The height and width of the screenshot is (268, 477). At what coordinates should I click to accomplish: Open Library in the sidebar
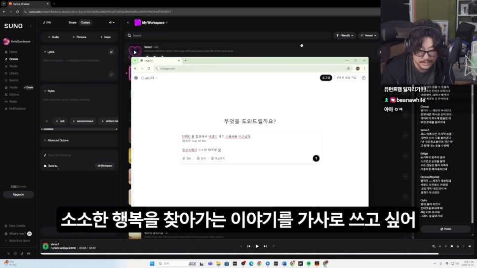tap(14, 73)
